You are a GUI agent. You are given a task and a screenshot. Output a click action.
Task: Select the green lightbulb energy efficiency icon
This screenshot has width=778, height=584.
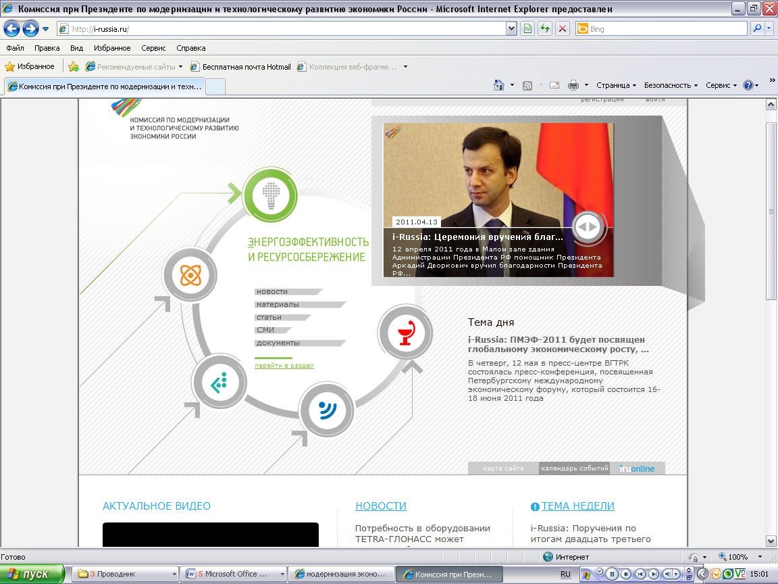pyautogui.click(x=270, y=195)
